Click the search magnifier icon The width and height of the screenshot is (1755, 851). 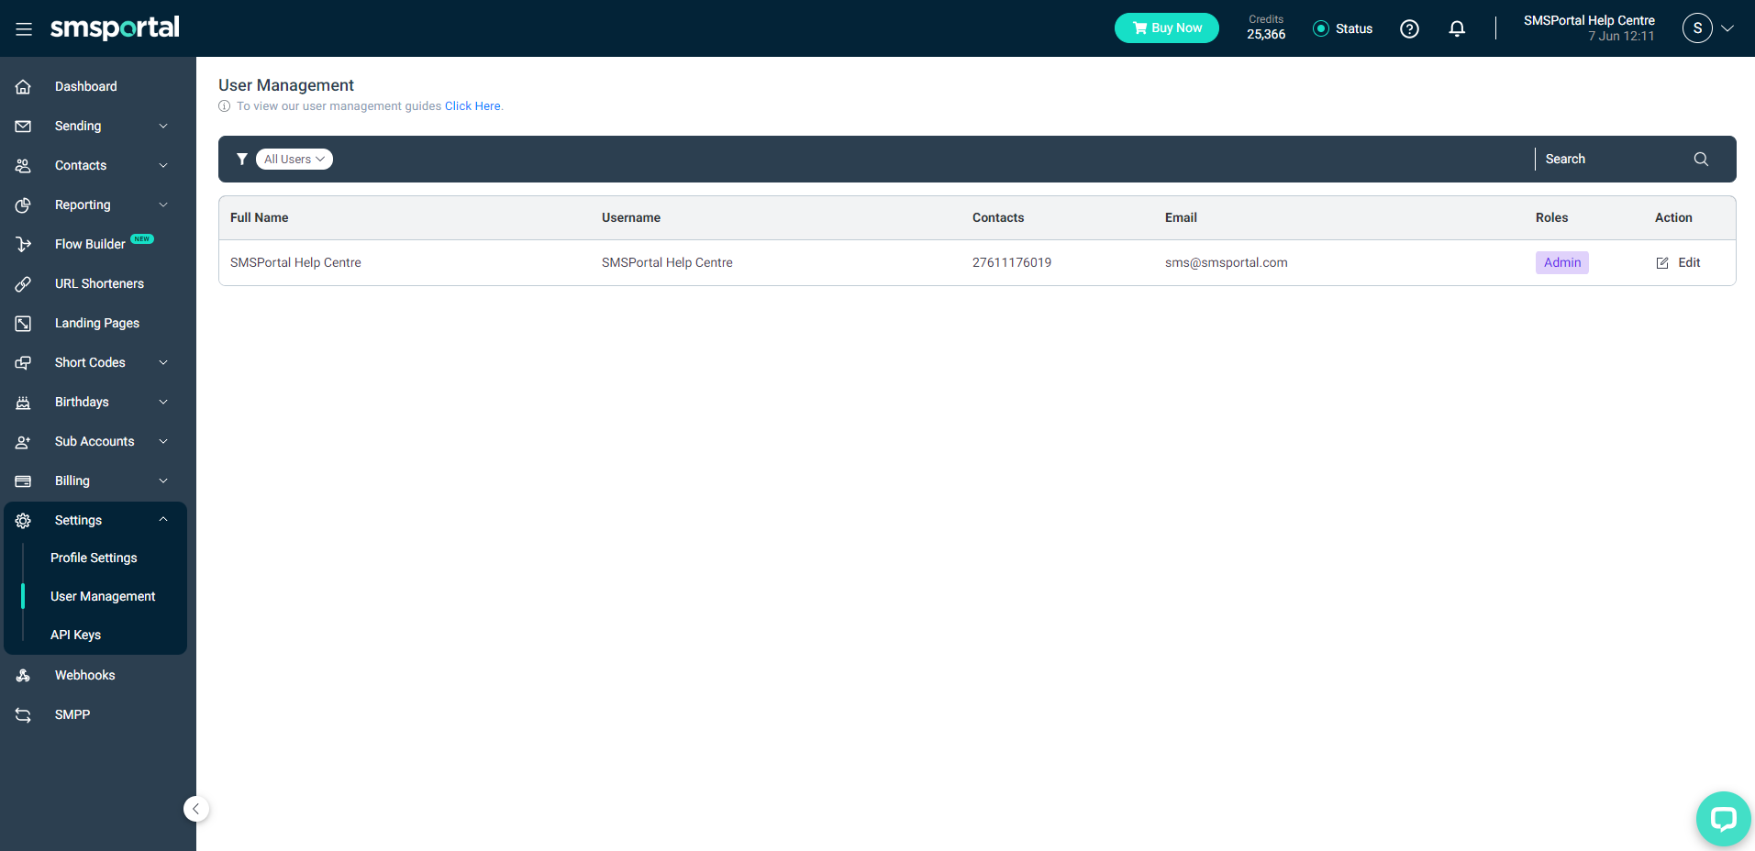1701,159
